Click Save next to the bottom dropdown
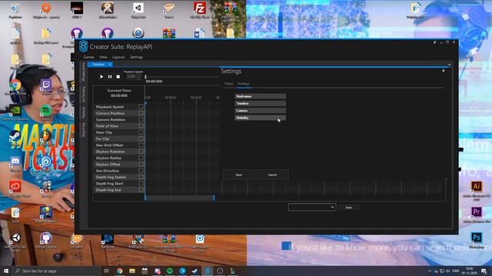This screenshot has width=492, height=276. [348, 207]
